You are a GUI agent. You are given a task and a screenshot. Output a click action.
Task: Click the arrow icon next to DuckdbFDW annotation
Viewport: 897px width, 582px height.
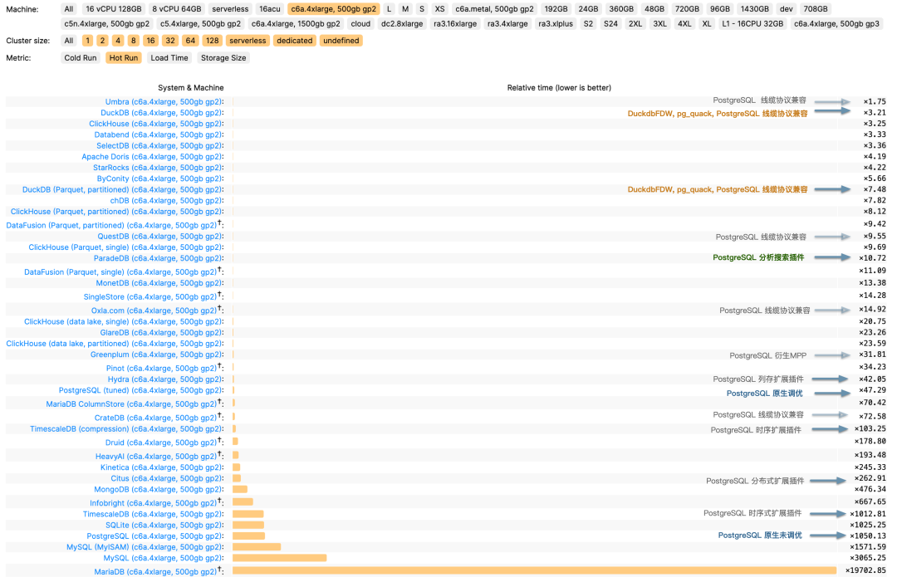(x=833, y=113)
